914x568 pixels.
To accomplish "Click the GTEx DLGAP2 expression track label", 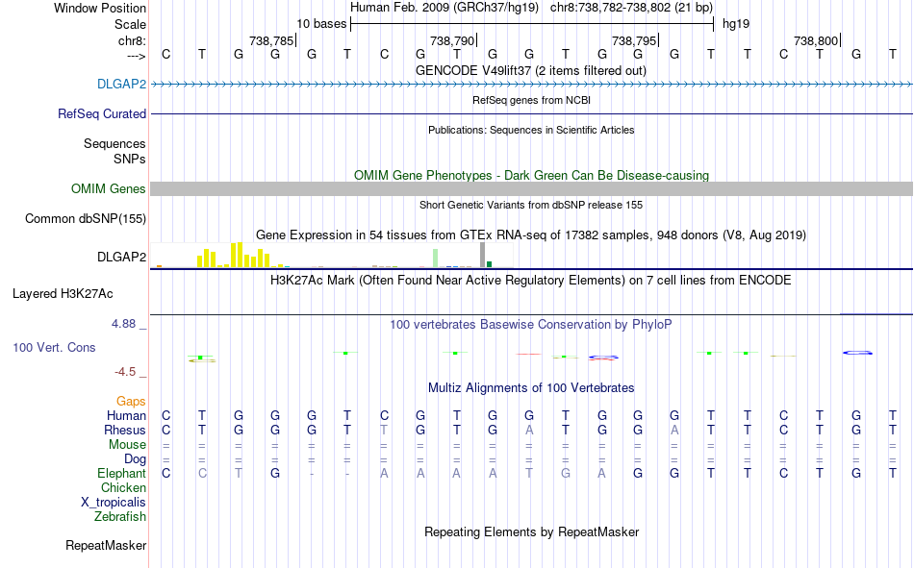I will pyautogui.click(x=121, y=257).
